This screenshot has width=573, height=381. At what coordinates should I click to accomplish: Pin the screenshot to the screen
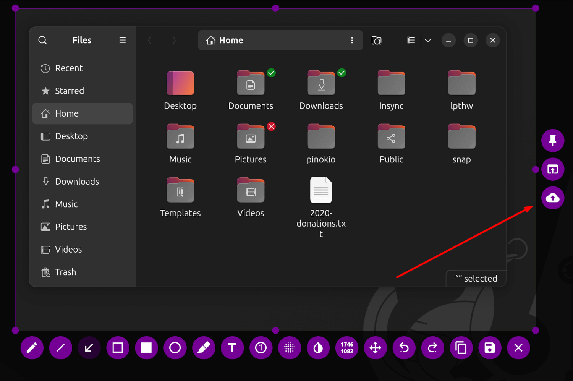(553, 140)
